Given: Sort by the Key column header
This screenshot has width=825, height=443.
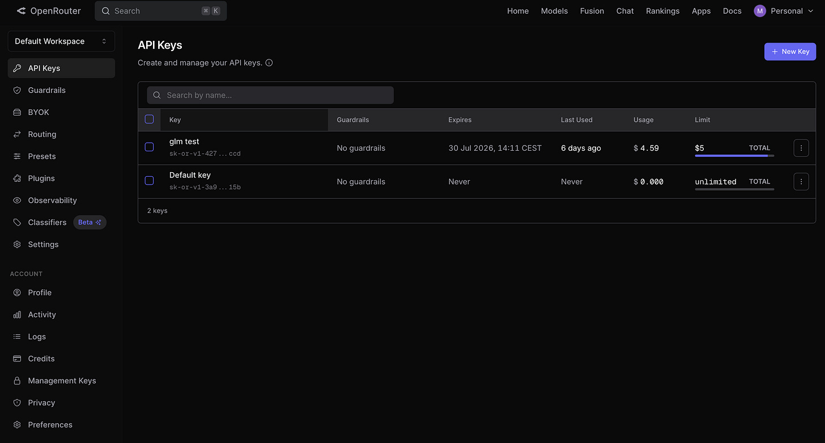Looking at the screenshot, I should 175,120.
